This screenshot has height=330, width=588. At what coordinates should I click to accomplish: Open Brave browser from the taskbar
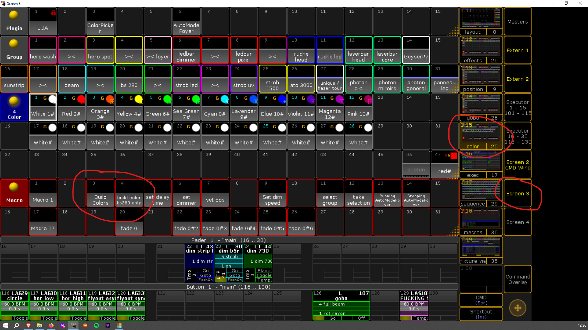[x=28, y=325]
